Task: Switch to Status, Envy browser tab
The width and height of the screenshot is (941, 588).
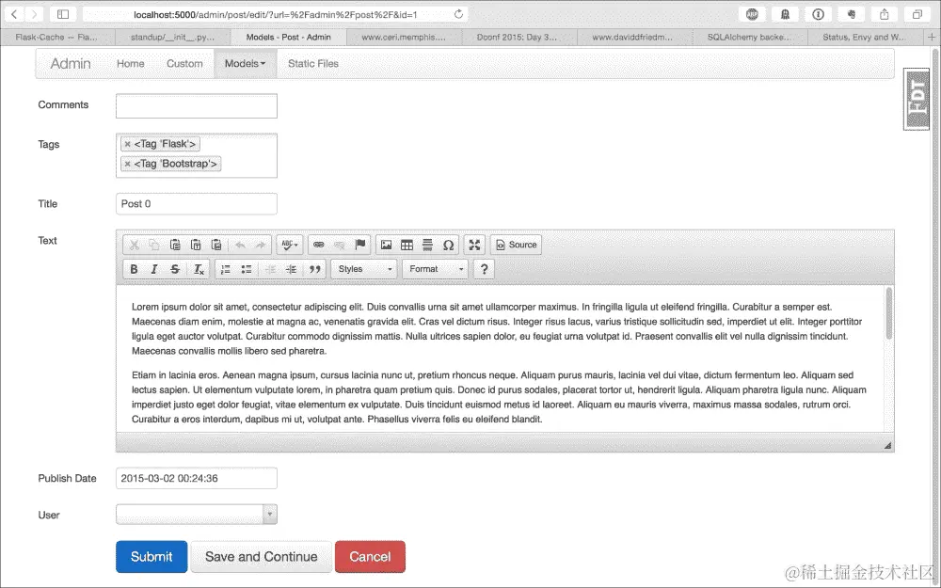Action: point(864,38)
